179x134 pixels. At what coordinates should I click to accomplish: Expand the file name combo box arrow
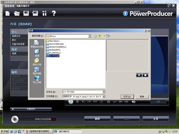(104, 92)
